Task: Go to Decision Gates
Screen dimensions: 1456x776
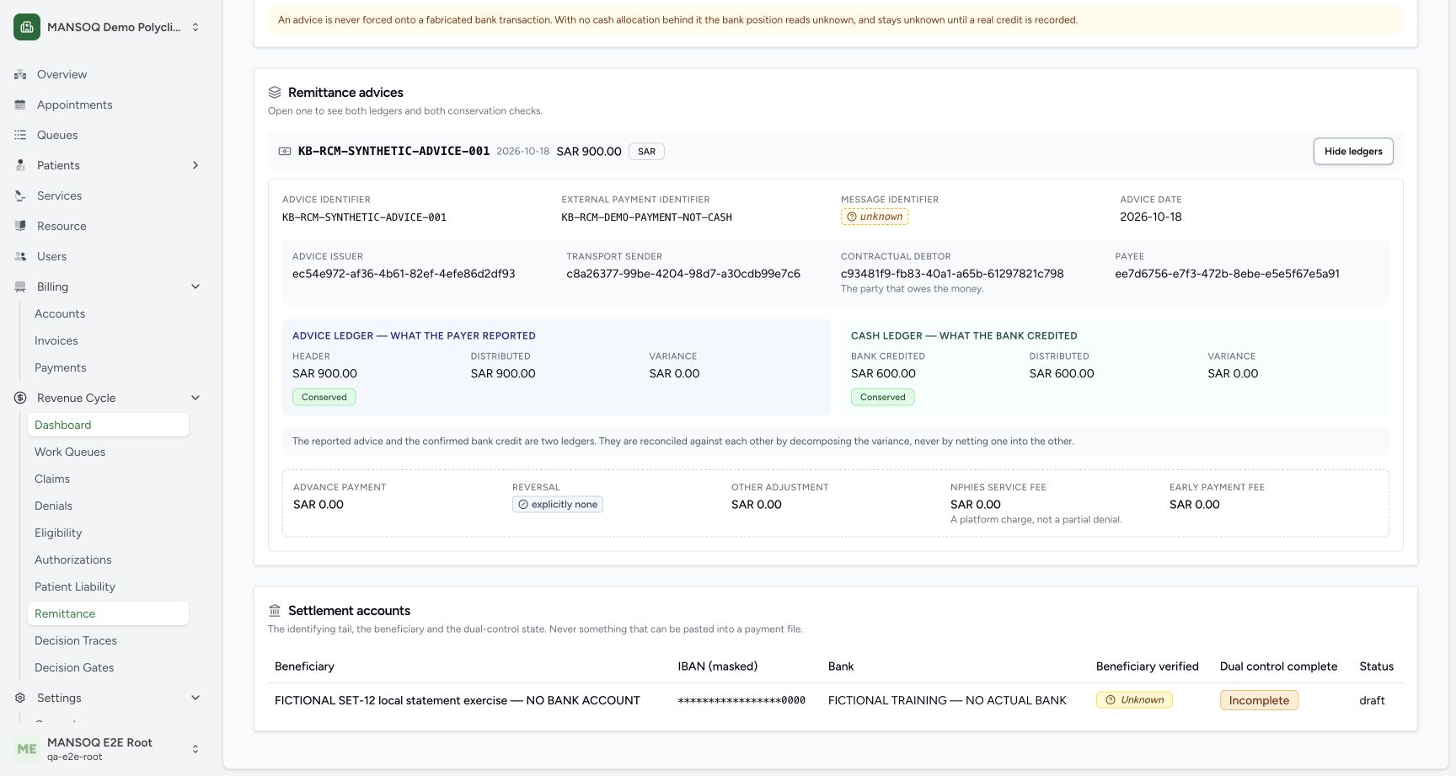Action: coord(108,667)
